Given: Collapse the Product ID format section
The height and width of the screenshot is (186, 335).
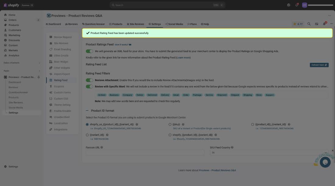Looking at the screenshot, I should (87, 111).
